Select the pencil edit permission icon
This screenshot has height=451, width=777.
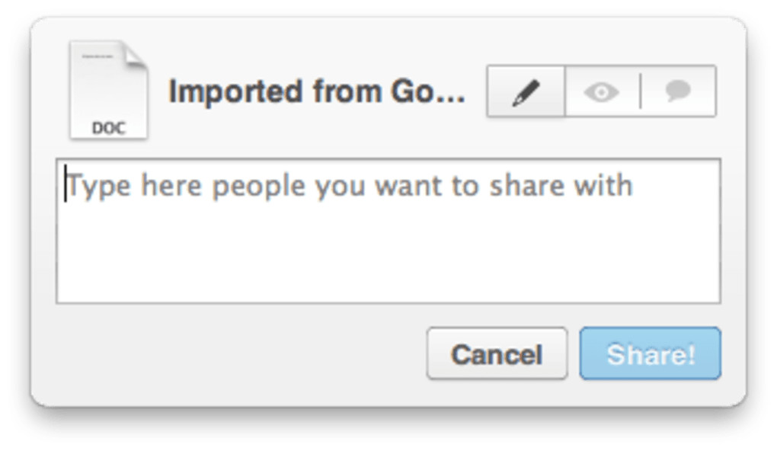click(x=526, y=92)
